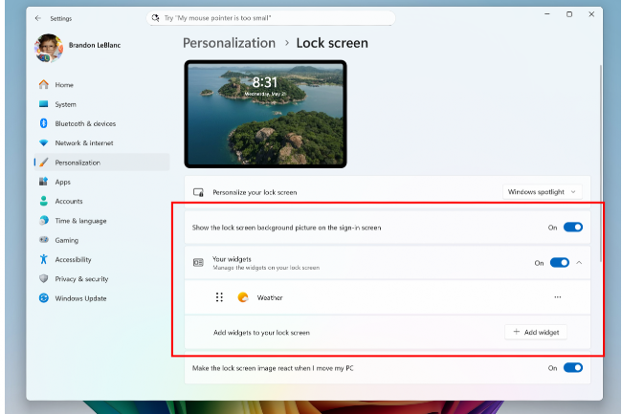
Task: Click the Windows Update icon
Action: [43, 298]
